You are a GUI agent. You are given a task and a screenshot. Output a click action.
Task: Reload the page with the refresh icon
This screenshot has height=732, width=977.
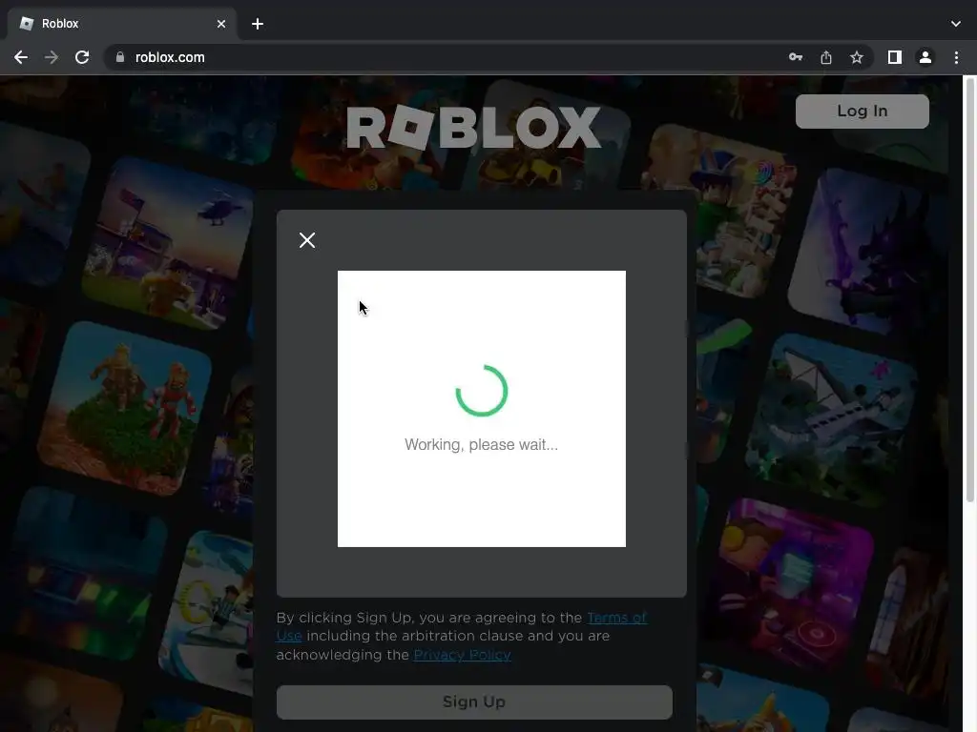(x=82, y=57)
